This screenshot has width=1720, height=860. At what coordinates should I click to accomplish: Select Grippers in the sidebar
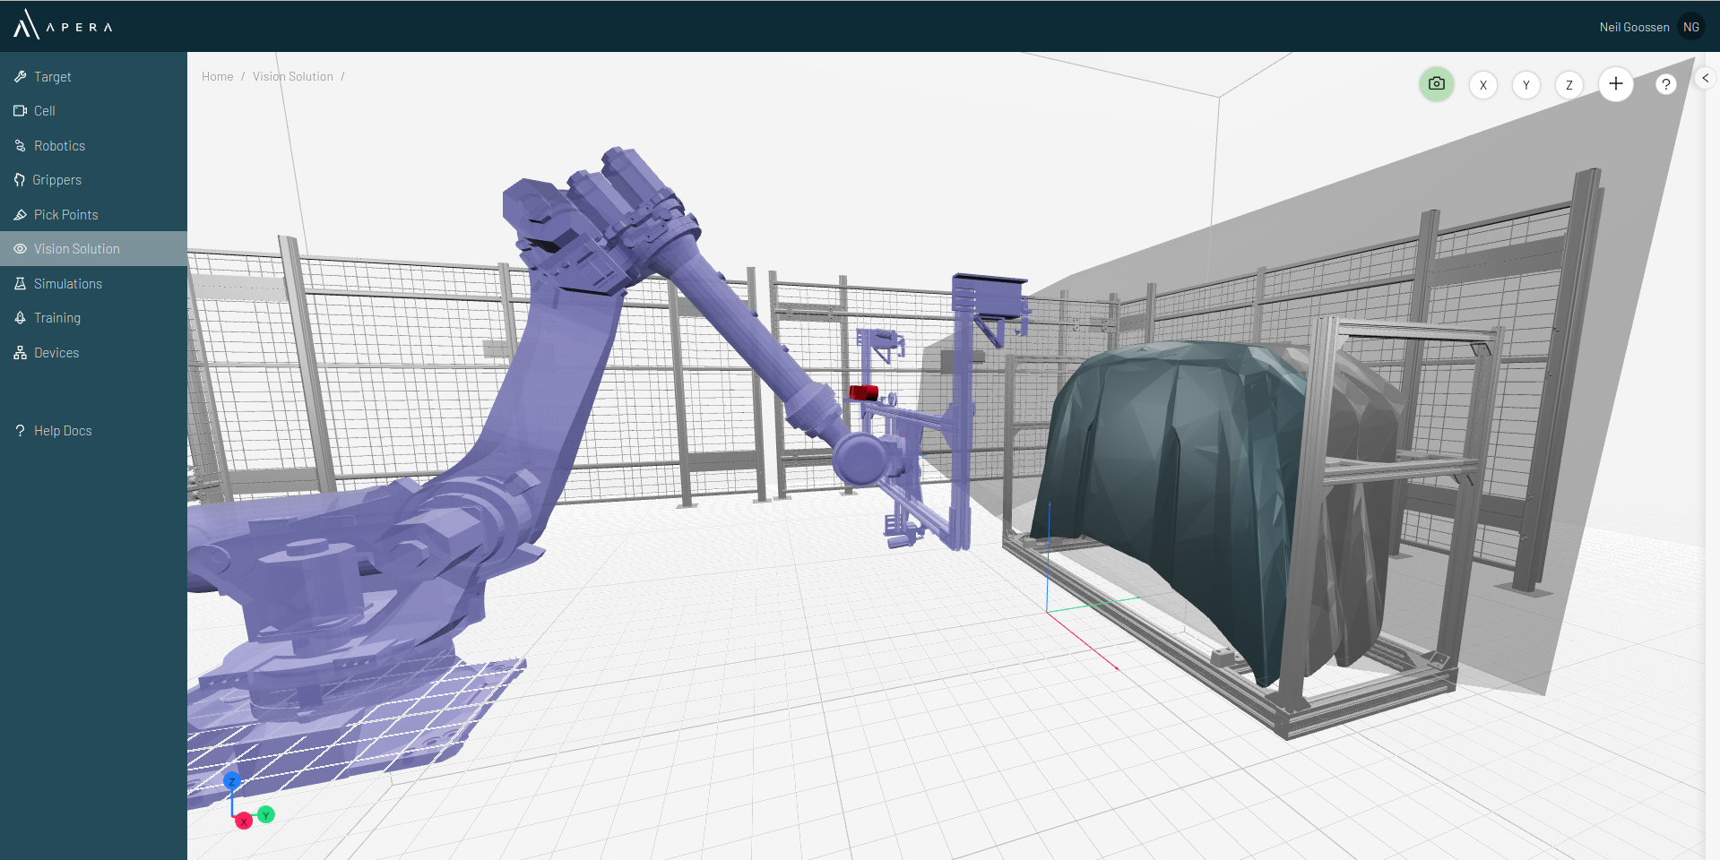[56, 180]
